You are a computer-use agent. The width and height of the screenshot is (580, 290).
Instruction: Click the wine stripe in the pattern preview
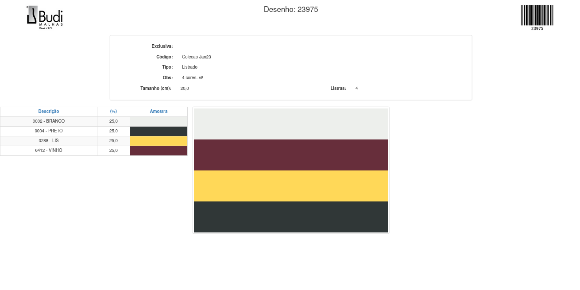[x=291, y=155]
